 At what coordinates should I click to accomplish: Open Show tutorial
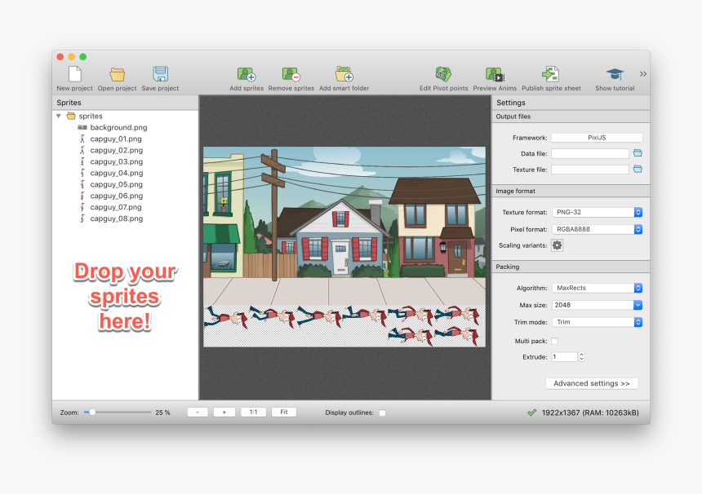click(x=614, y=73)
